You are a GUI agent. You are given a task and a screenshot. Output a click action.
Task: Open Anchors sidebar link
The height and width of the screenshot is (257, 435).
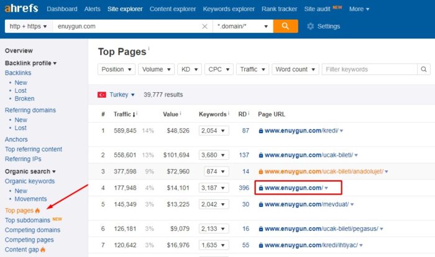pos(16,139)
